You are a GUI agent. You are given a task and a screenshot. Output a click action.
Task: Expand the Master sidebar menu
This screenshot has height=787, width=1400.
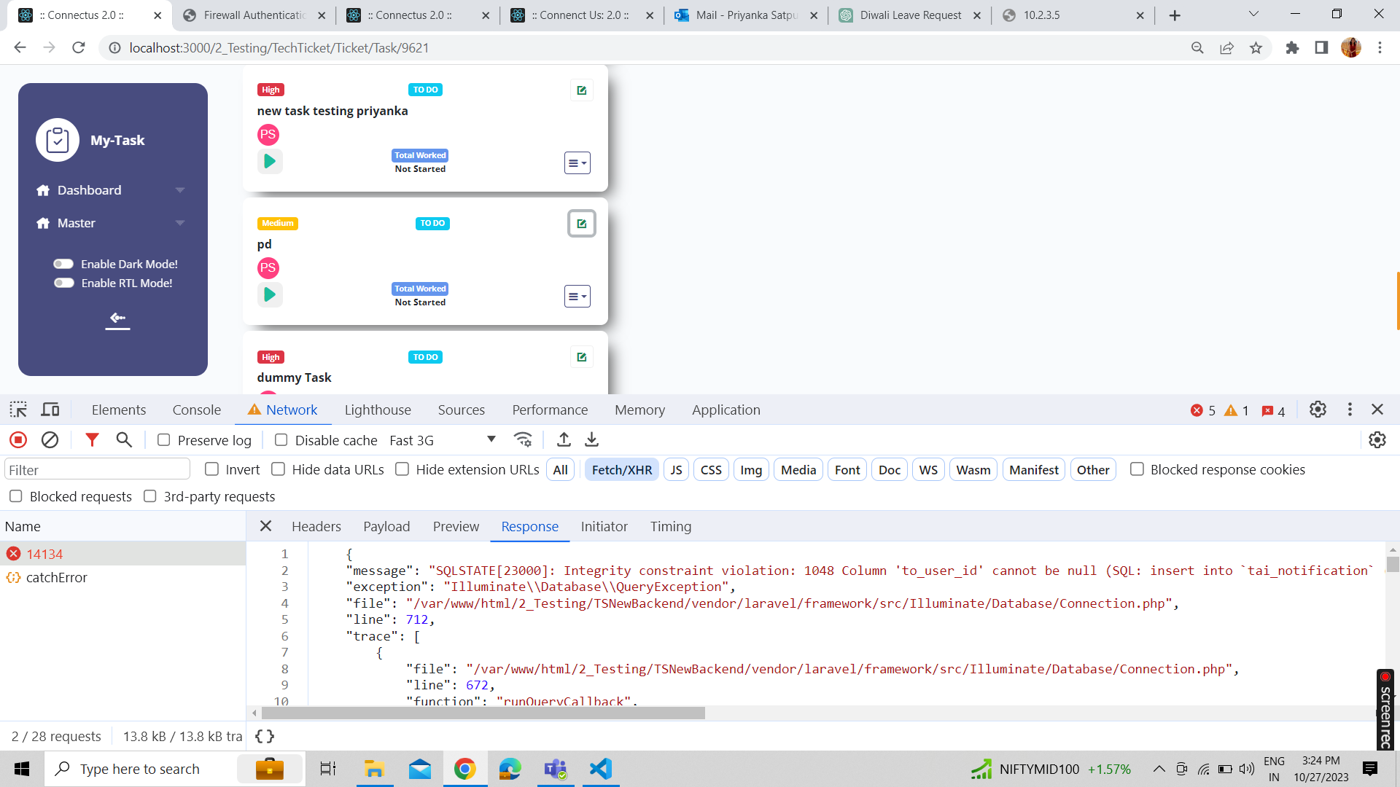[111, 223]
